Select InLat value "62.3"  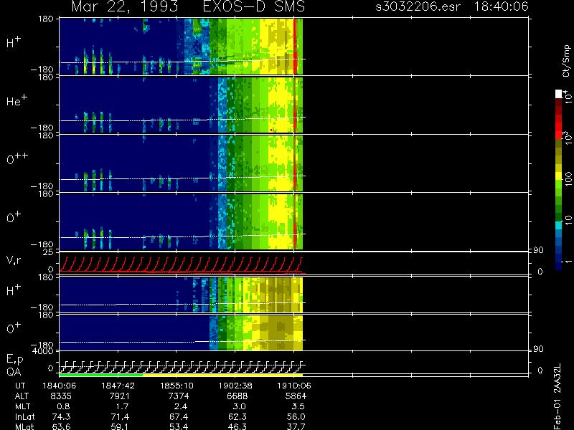237,416
